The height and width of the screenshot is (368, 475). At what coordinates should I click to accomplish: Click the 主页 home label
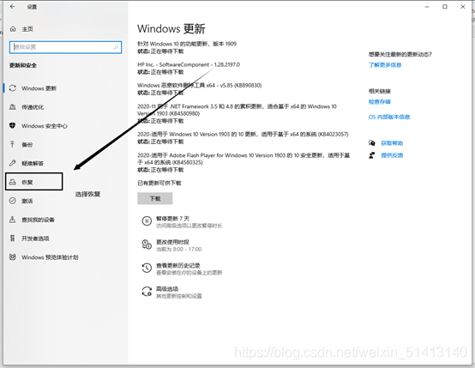(27, 29)
